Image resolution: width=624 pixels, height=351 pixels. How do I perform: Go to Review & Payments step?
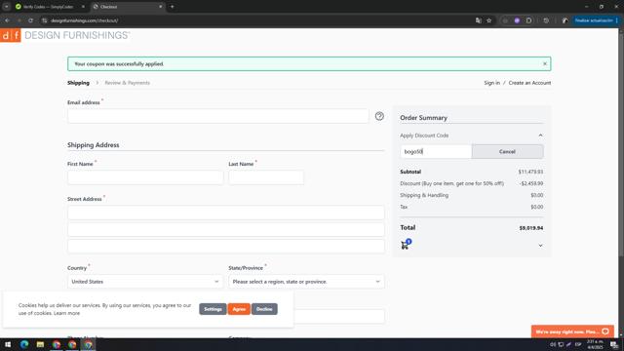128,83
